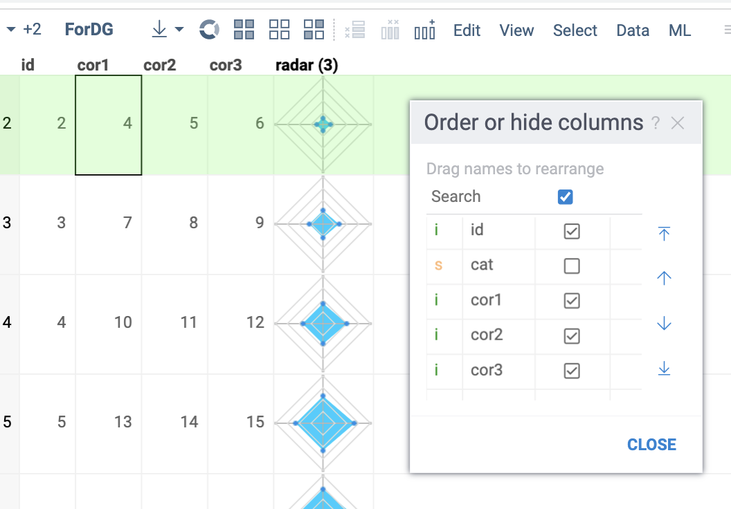This screenshot has width=731, height=509.
Task: Select the filled four-pane grid layout icon
Action: 244,30
